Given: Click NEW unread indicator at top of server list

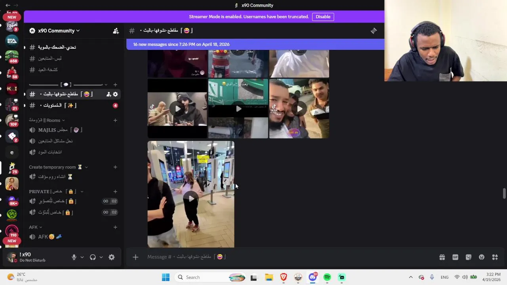Looking at the screenshot, I should click(12, 17).
